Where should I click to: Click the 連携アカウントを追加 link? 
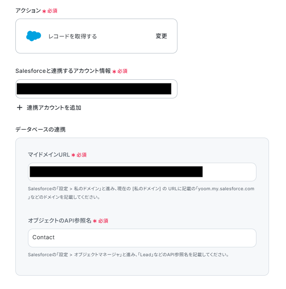54,108
